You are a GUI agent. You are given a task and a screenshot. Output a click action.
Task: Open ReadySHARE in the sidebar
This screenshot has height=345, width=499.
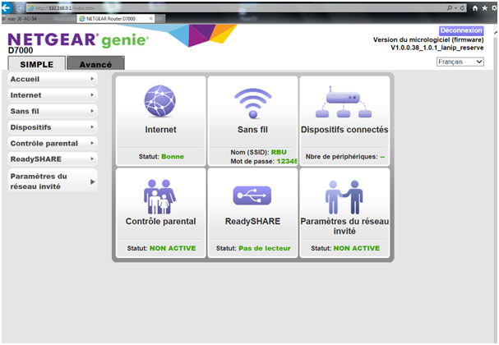point(53,159)
